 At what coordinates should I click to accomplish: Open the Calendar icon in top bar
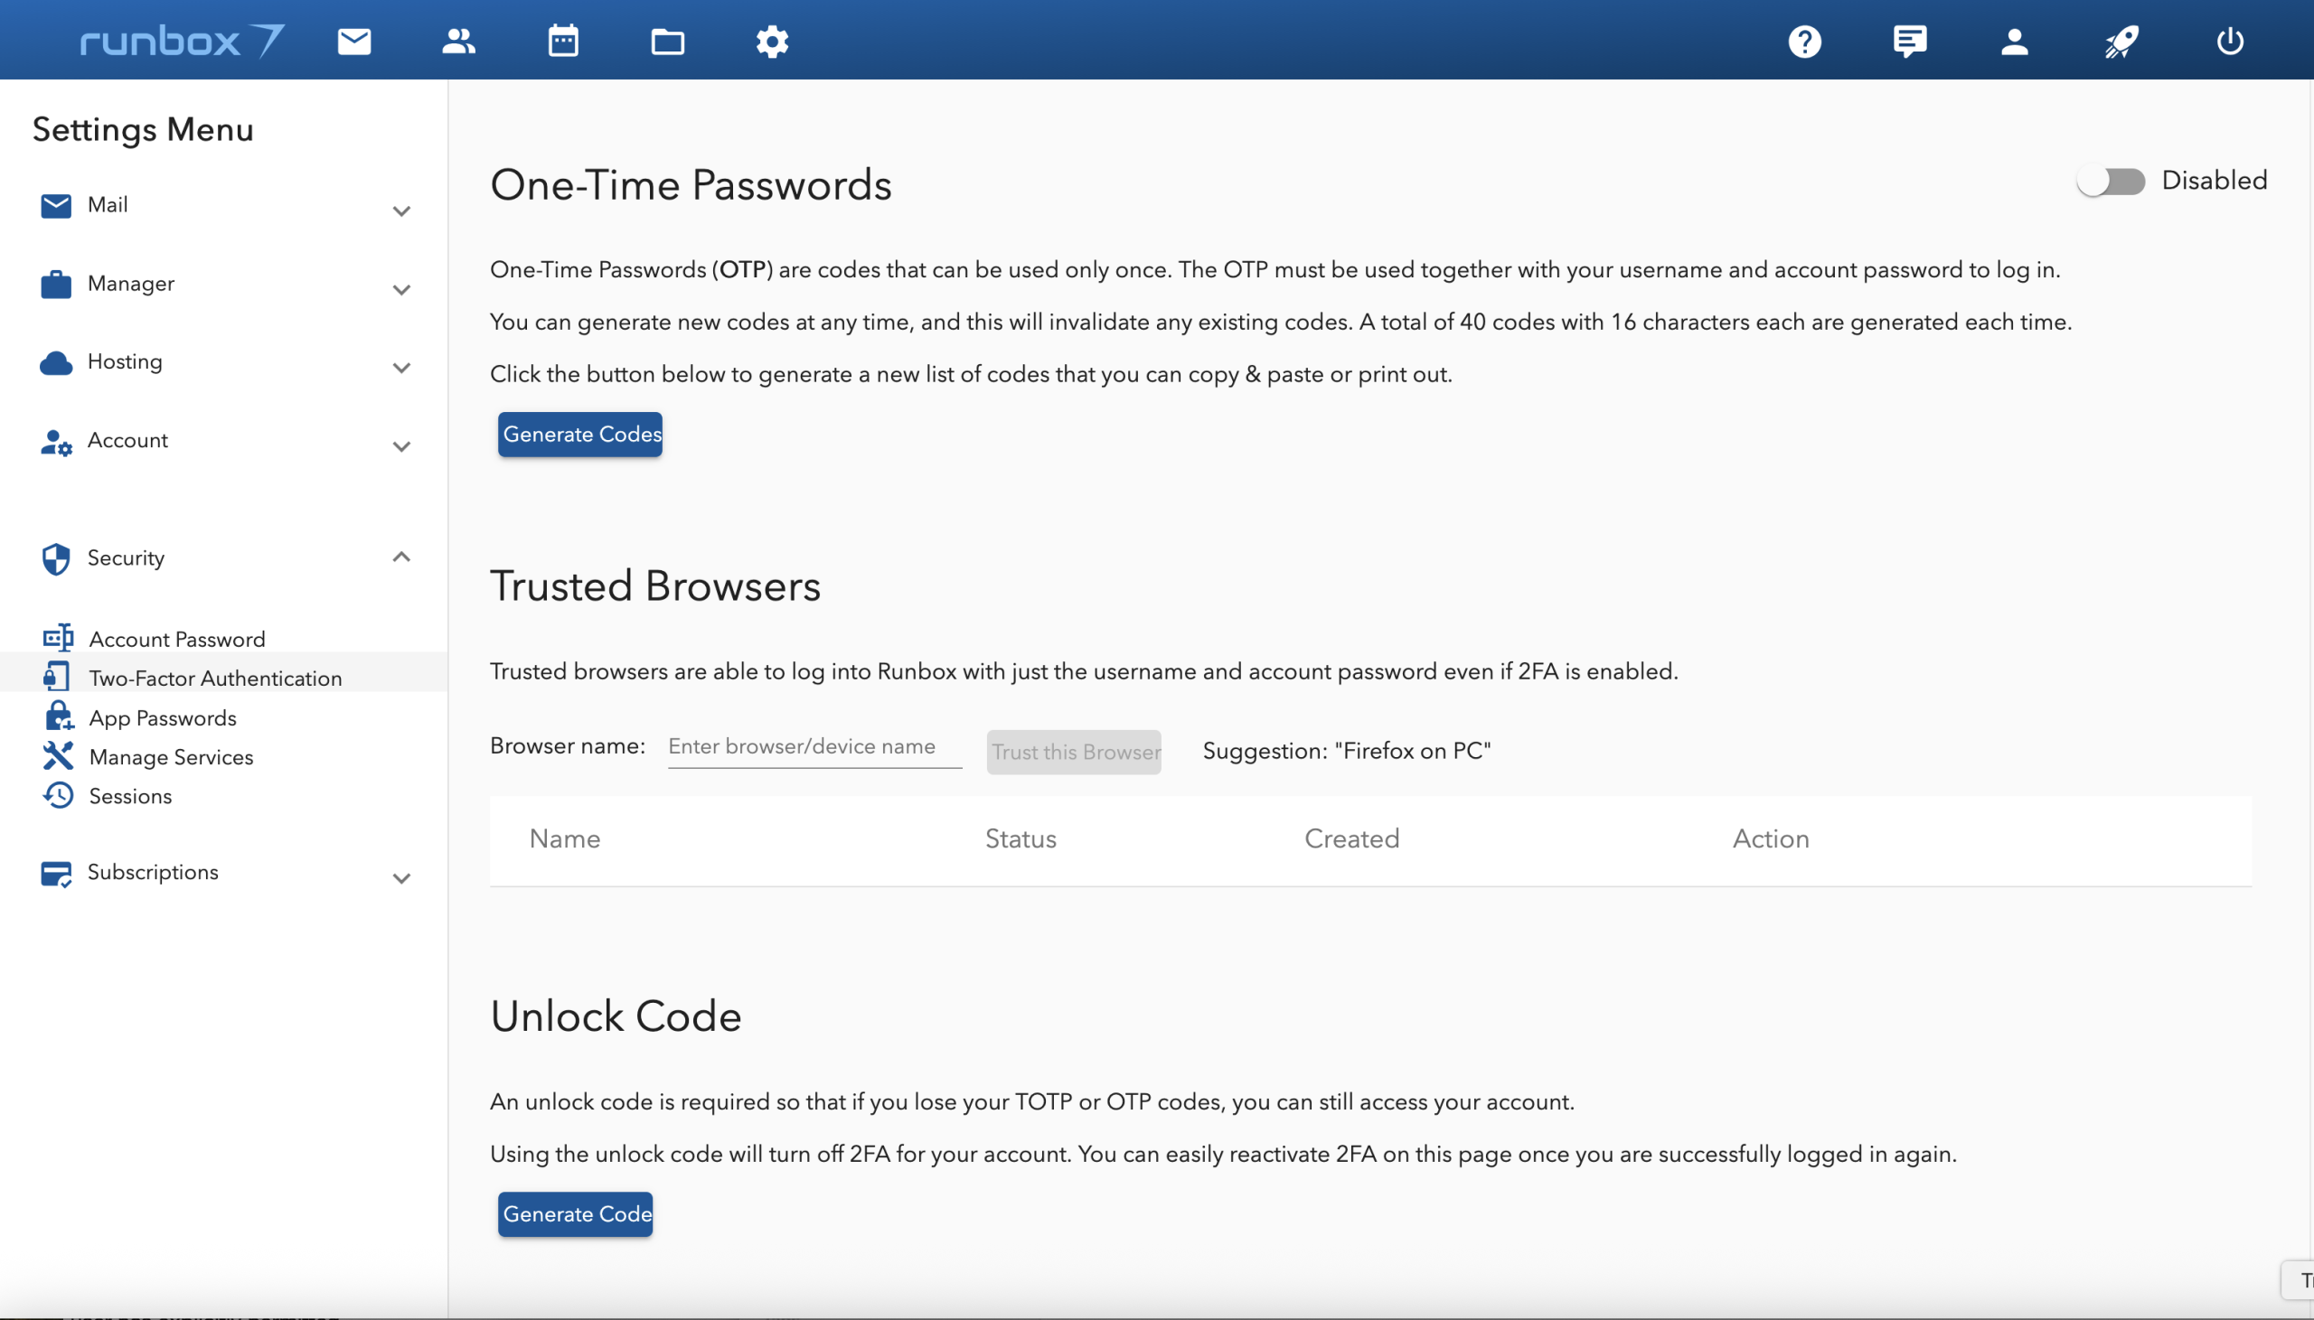point(563,41)
